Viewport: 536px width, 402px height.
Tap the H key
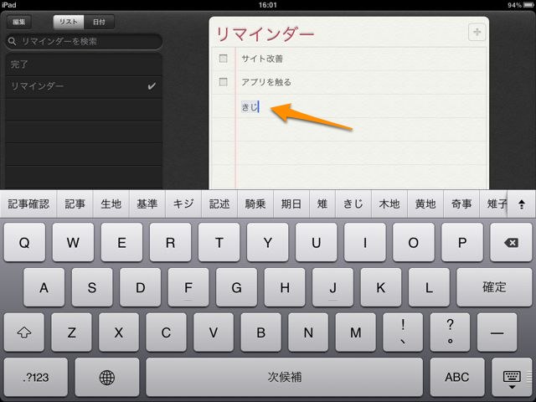coord(285,287)
